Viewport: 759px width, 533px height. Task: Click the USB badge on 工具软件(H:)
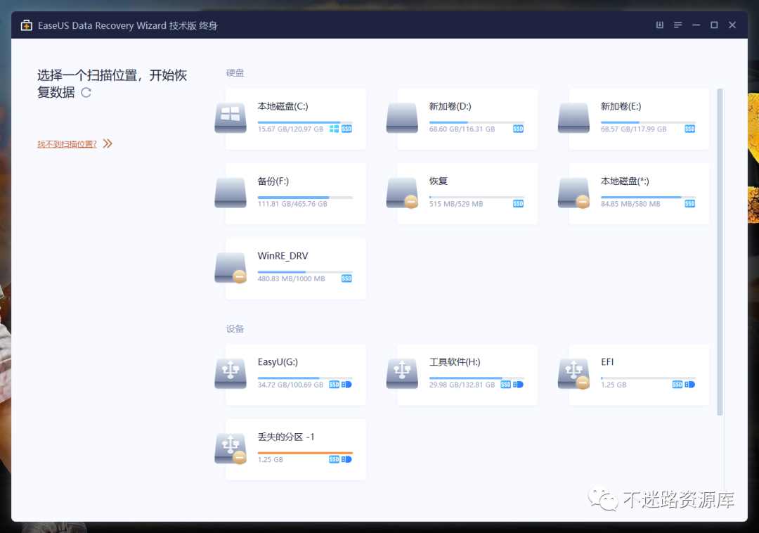519,385
